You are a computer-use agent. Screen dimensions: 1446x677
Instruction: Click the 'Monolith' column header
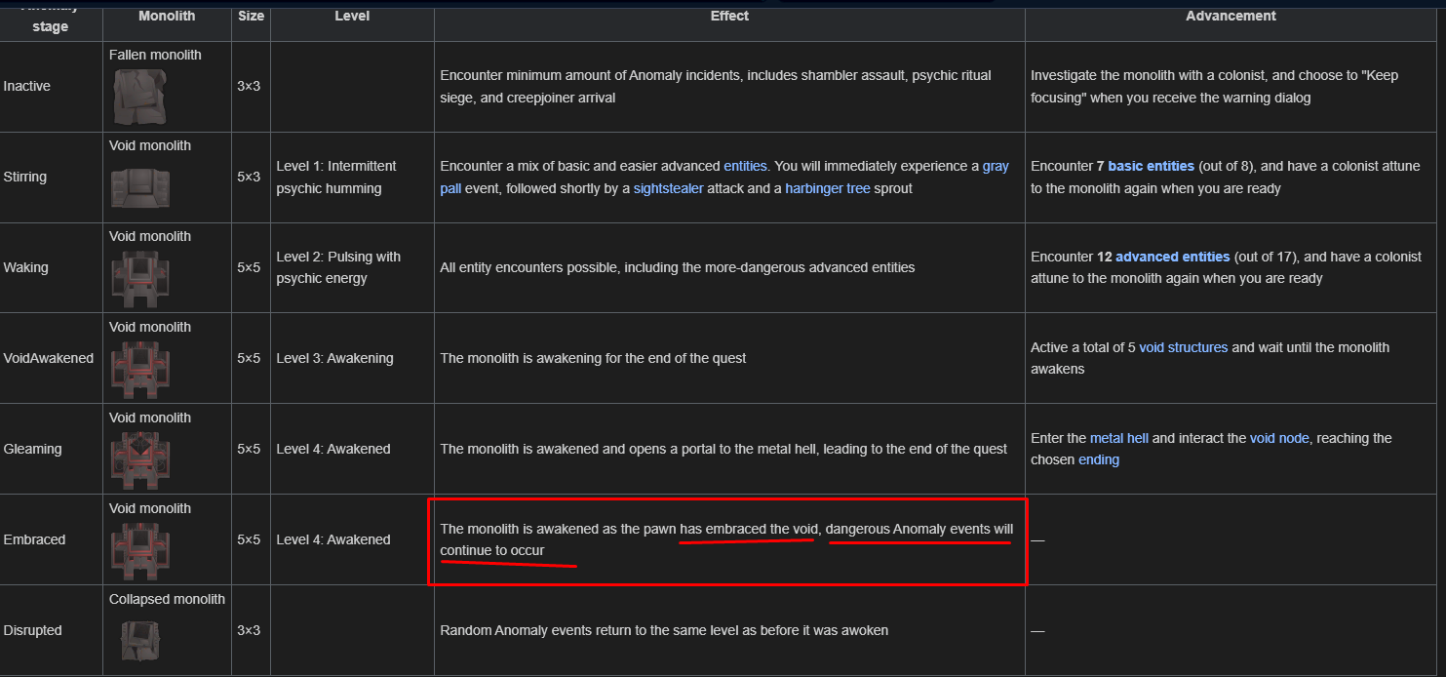point(167,17)
